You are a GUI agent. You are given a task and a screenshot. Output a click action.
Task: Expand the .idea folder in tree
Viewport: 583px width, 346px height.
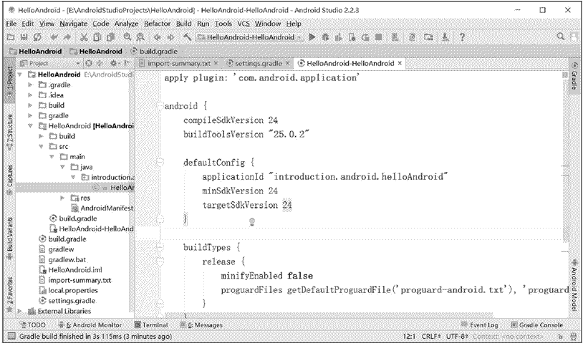tap(30, 95)
